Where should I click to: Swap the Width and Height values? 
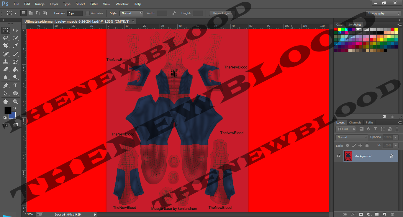point(174,13)
